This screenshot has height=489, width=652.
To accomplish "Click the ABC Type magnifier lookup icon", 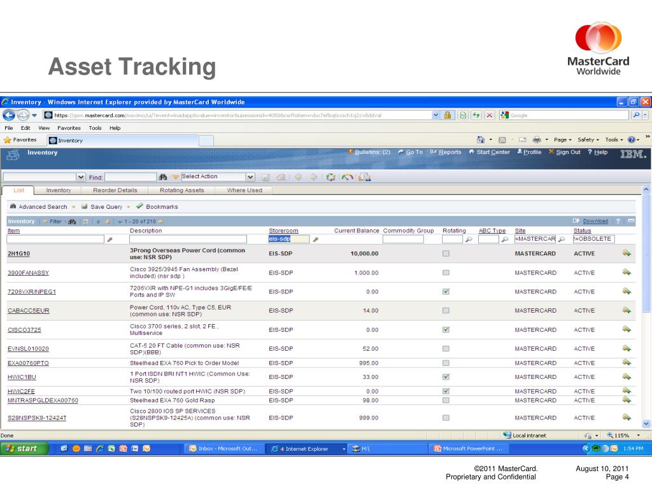I will point(504,239).
